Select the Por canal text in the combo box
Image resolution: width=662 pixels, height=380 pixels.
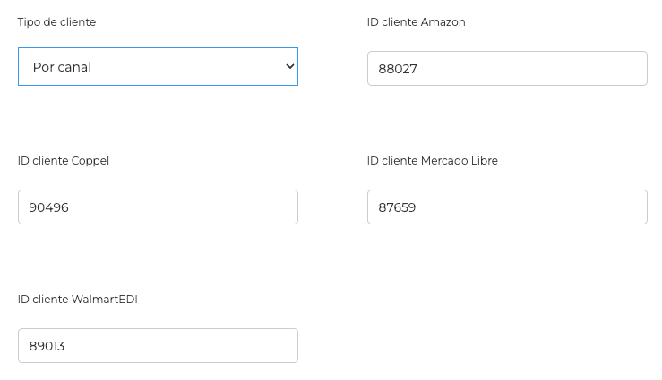[x=62, y=67]
